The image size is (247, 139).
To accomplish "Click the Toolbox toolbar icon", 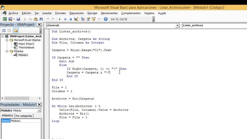I will pos(99,19).
